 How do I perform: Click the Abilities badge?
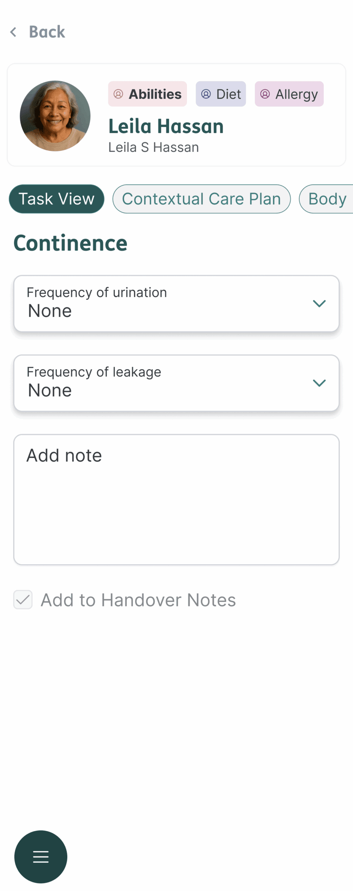147,94
